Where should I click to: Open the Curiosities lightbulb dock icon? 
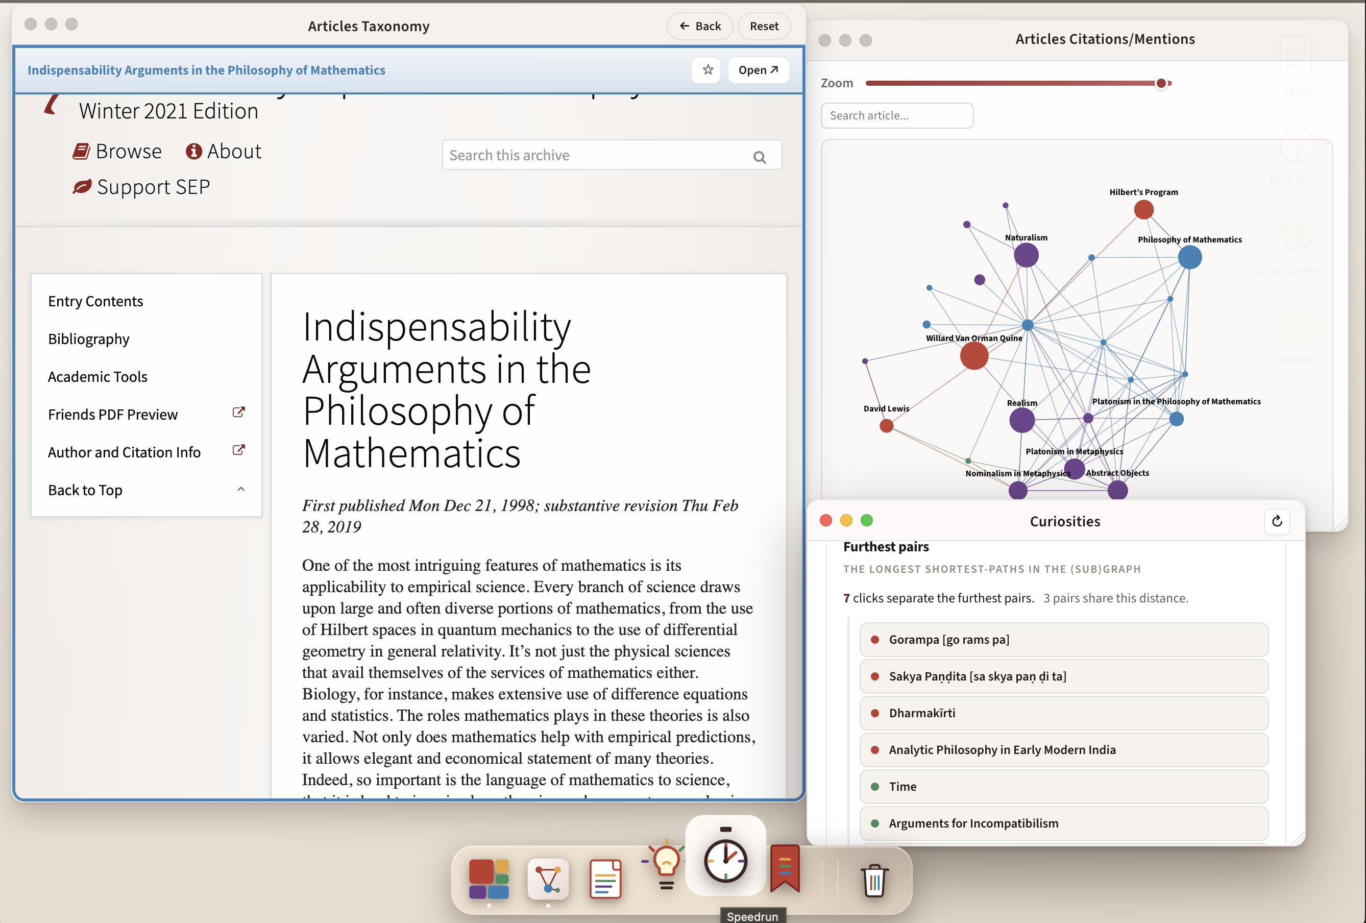tap(665, 865)
